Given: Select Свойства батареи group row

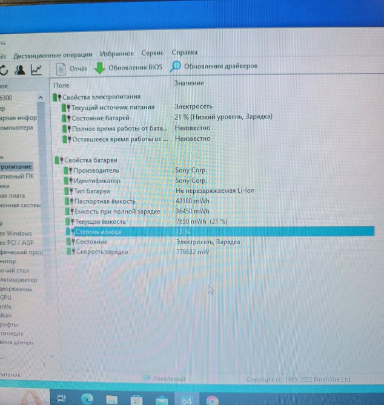Looking at the screenshot, I should (x=91, y=160).
